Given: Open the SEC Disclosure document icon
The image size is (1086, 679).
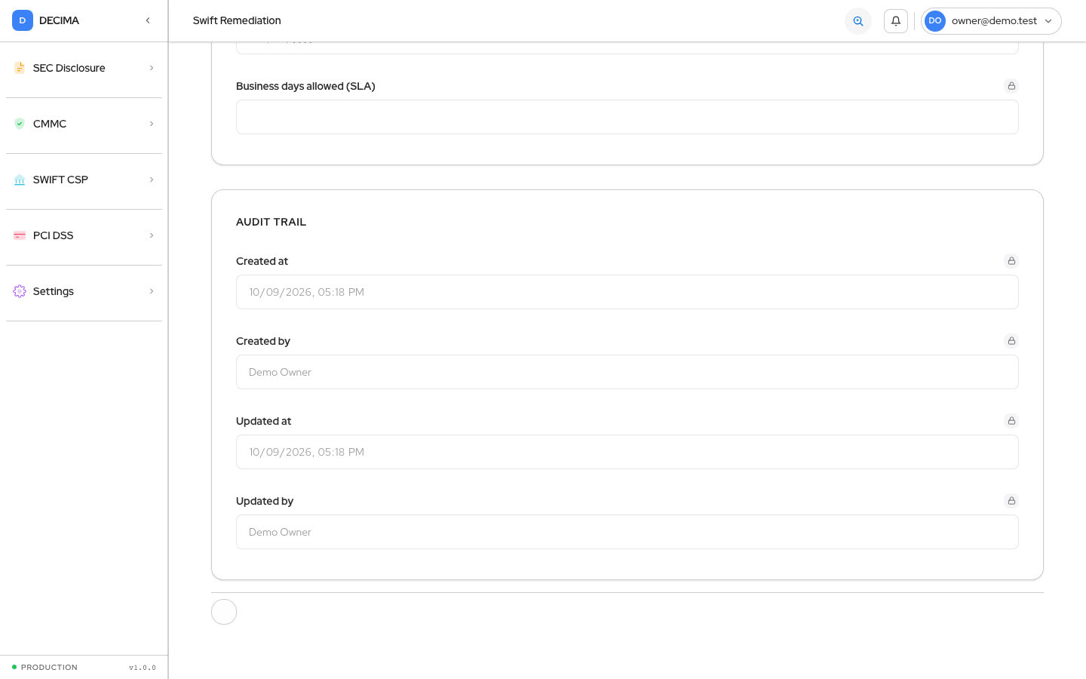Looking at the screenshot, I should [20, 68].
